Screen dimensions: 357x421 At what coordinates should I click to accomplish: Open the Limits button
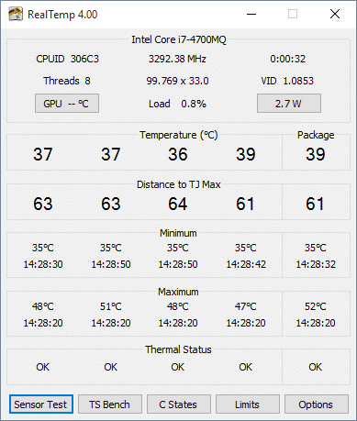click(x=248, y=404)
